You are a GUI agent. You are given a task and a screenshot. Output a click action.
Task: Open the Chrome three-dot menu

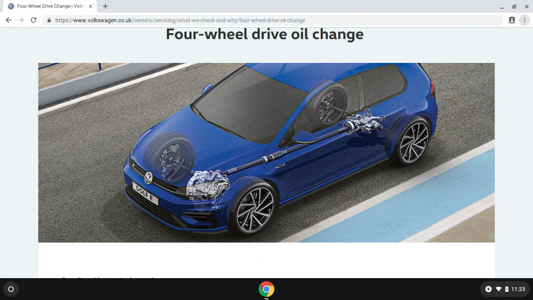(x=524, y=20)
